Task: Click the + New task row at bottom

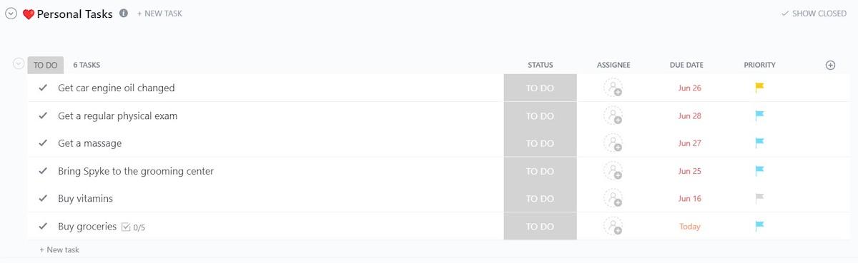Action: 59,249
